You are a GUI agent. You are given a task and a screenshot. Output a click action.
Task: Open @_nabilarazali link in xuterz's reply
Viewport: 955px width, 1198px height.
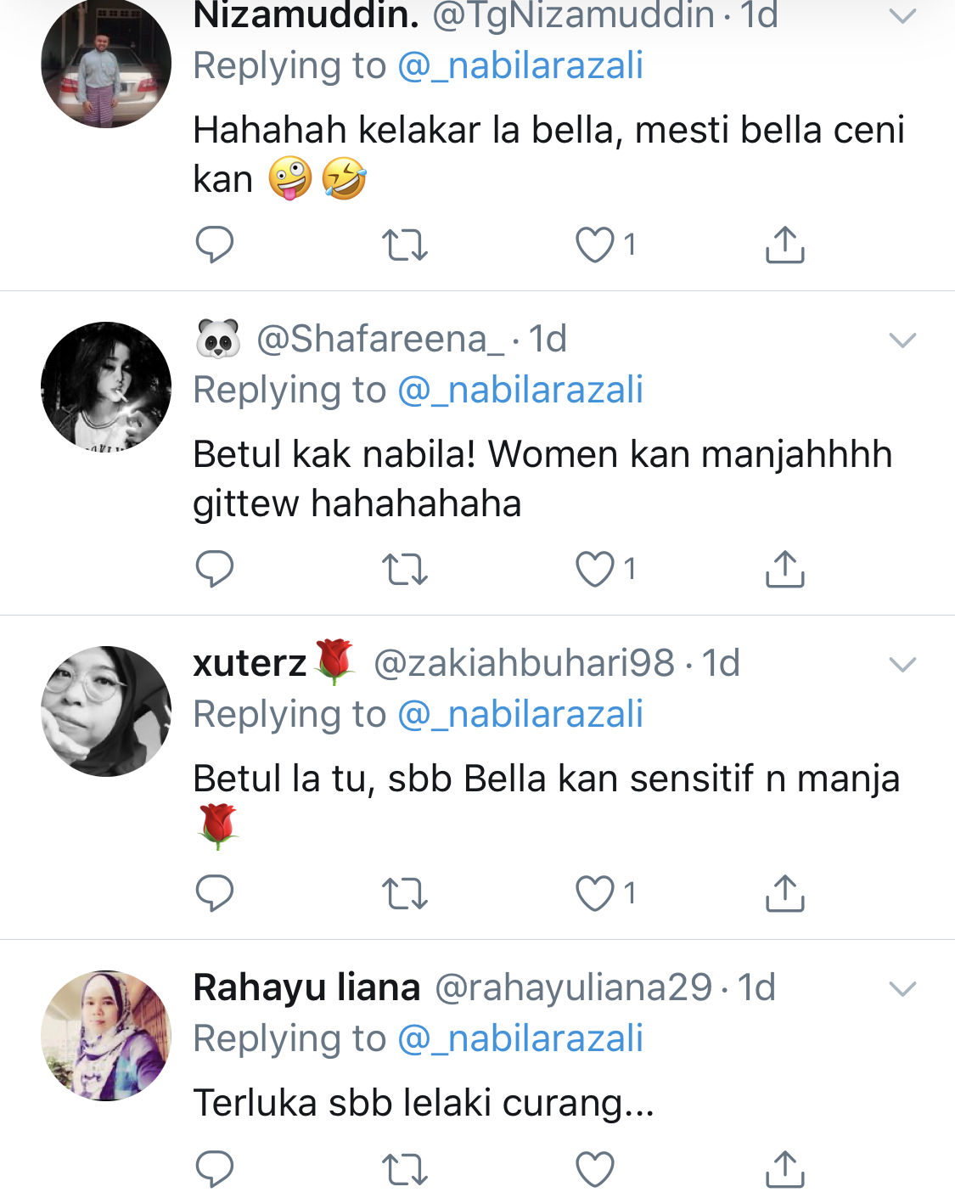(x=520, y=714)
